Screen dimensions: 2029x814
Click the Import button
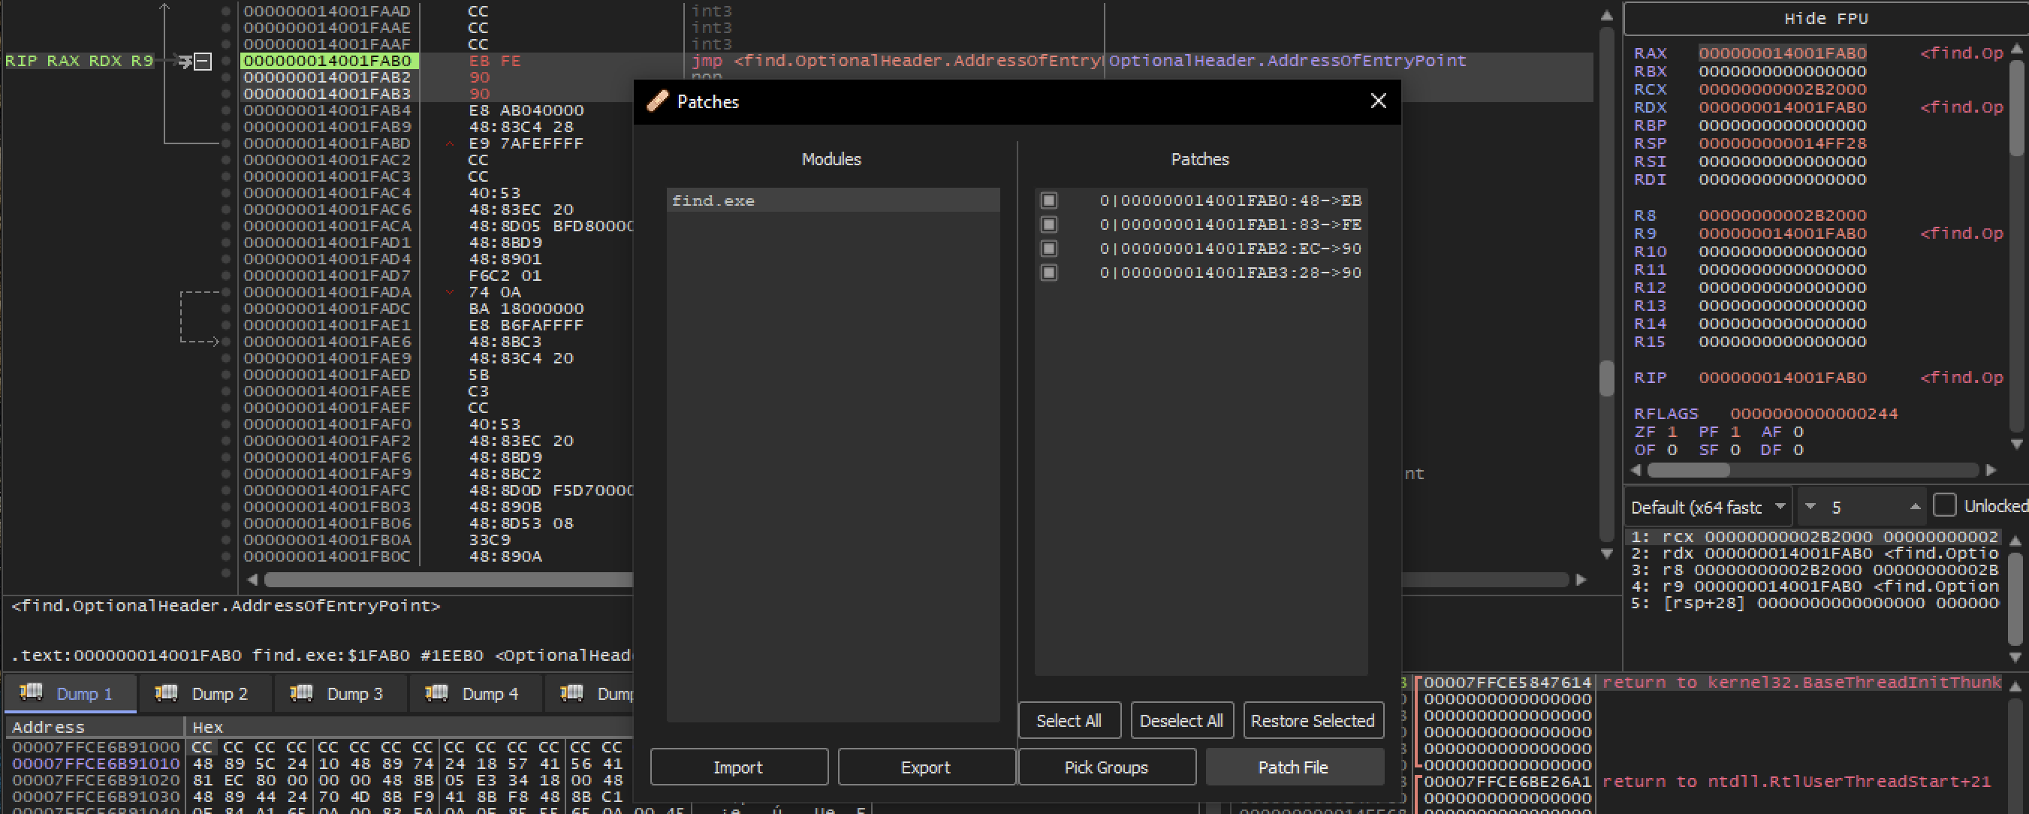click(x=738, y=767)
